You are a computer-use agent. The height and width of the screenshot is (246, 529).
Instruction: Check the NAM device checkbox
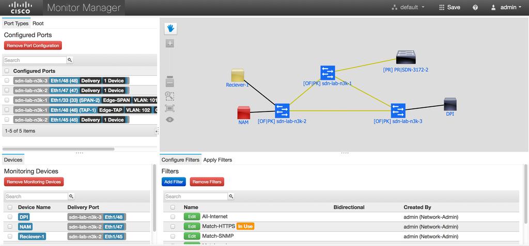click(x=10, y=226)
